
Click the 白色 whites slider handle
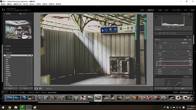(x=184, y=62)
